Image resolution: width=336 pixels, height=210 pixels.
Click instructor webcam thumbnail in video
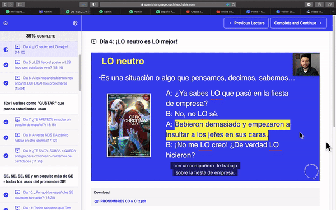pos(306,64)
